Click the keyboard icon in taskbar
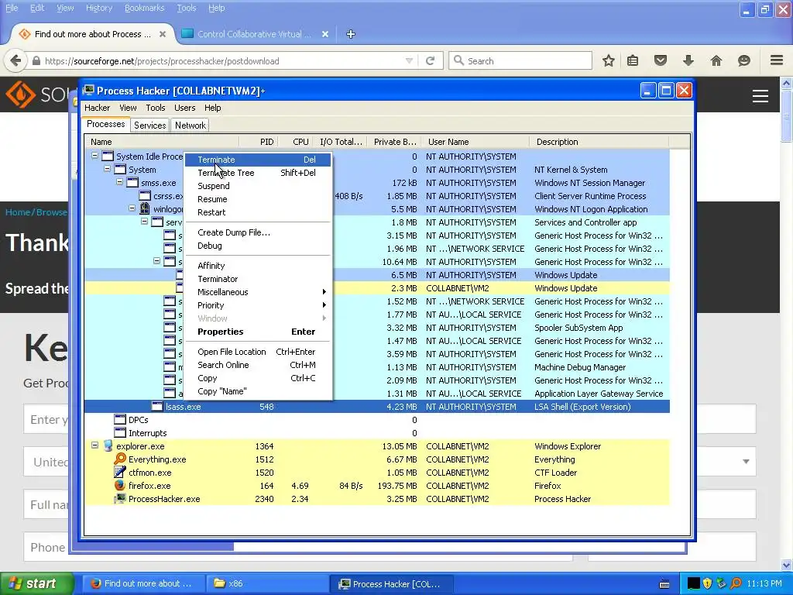This screenshot has width=793, height=595. pos(664,584)
